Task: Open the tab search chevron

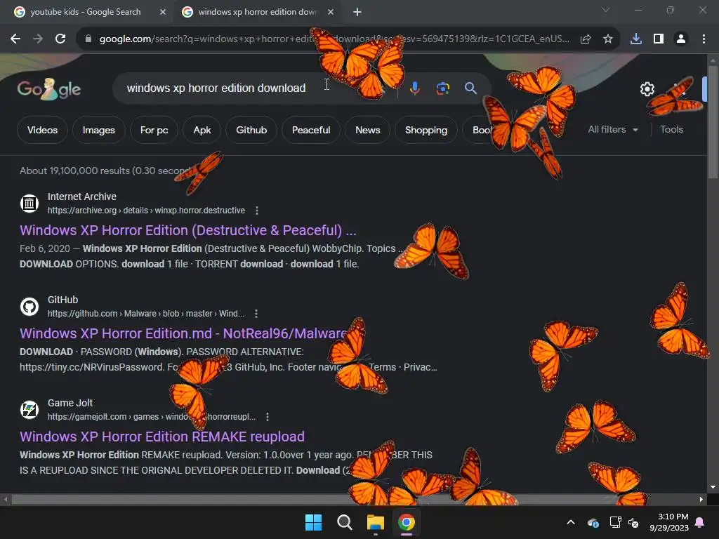Action: [606, 10]
